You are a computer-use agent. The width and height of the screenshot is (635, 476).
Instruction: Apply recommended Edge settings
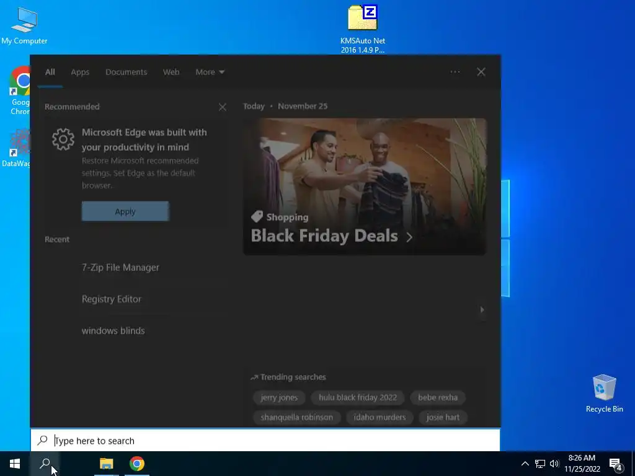click(x=125, y=211)
